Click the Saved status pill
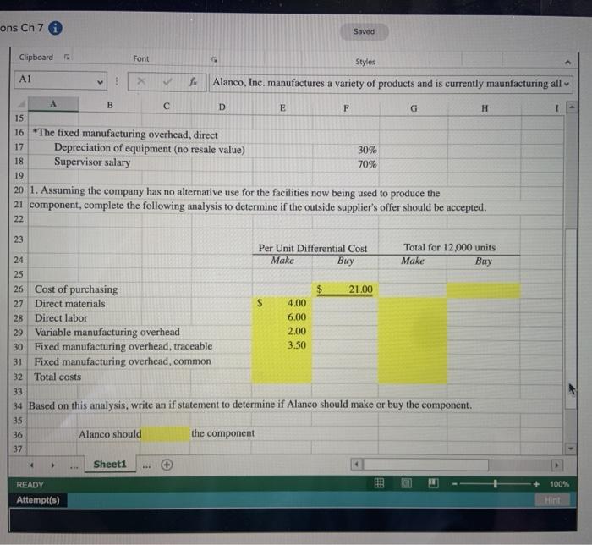592x545 pixels. point(364,31)
